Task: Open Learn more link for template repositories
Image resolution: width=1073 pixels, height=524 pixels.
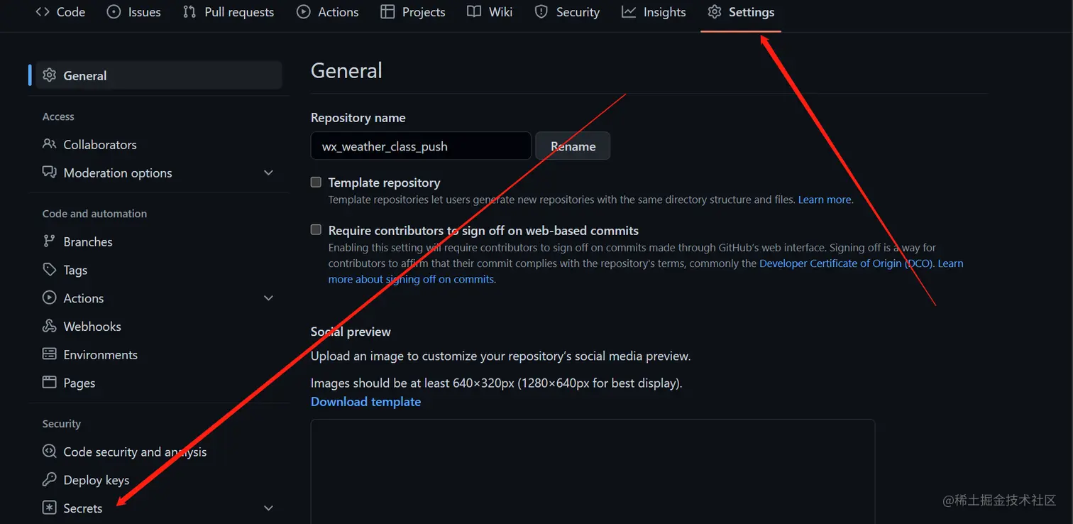Action: click(x=825, y=200)
